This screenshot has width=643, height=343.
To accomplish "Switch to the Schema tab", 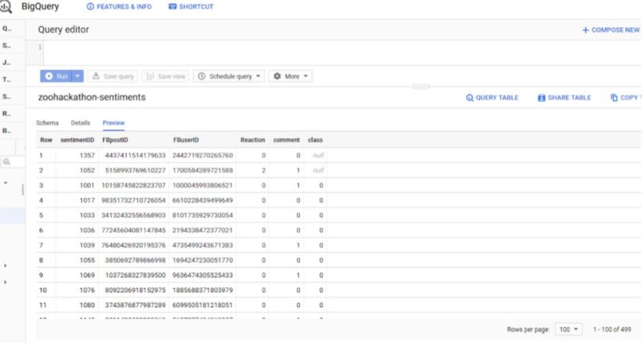I will pos(47,123).
